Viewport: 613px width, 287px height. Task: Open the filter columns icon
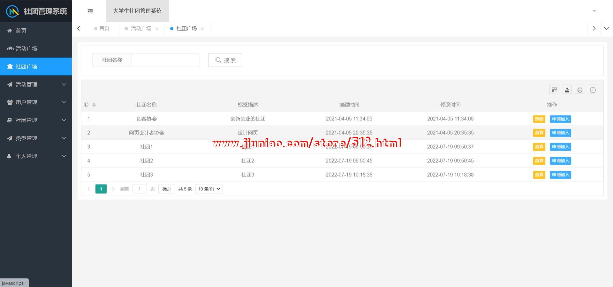[554, 90]
